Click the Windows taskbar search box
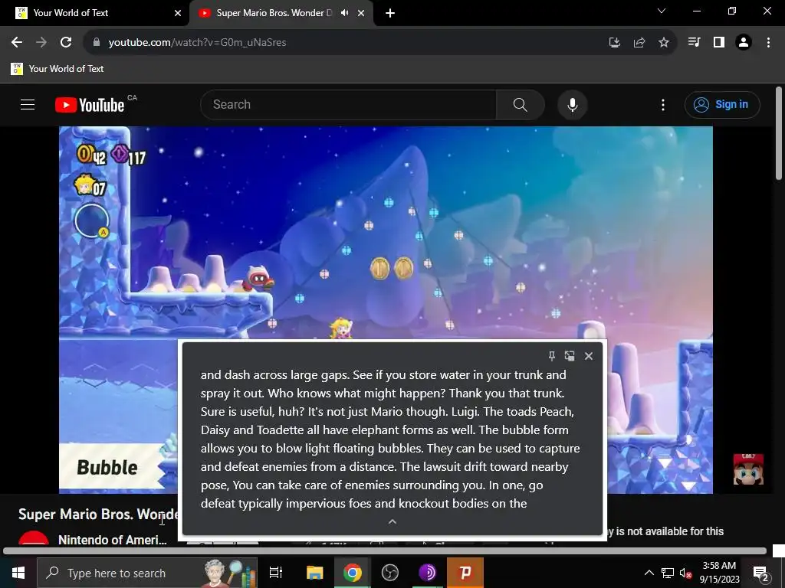Screen dimensions: 785x588 147,573
